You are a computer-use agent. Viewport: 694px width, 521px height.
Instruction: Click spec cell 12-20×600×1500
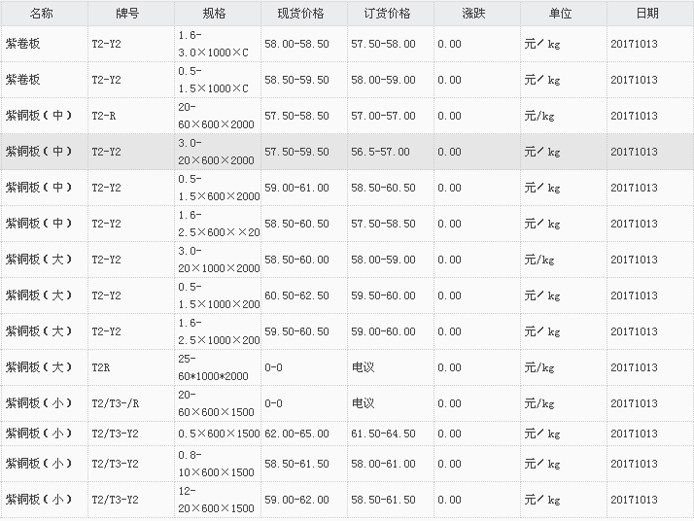[216, 500]
